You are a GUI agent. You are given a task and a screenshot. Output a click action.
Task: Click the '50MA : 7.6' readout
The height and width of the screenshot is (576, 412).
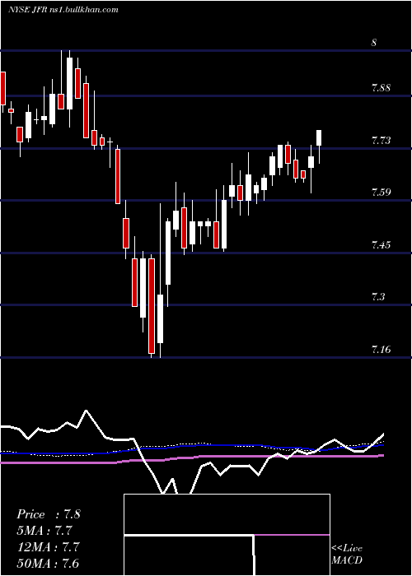pos(48,563)
